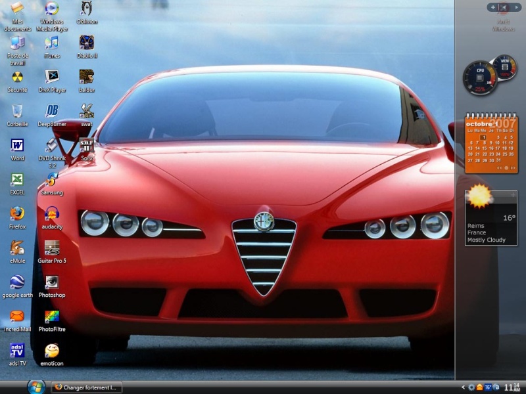The image size is (526, 394).
Task: Go to previous month on calendar gadget
Action: [500, 168]
